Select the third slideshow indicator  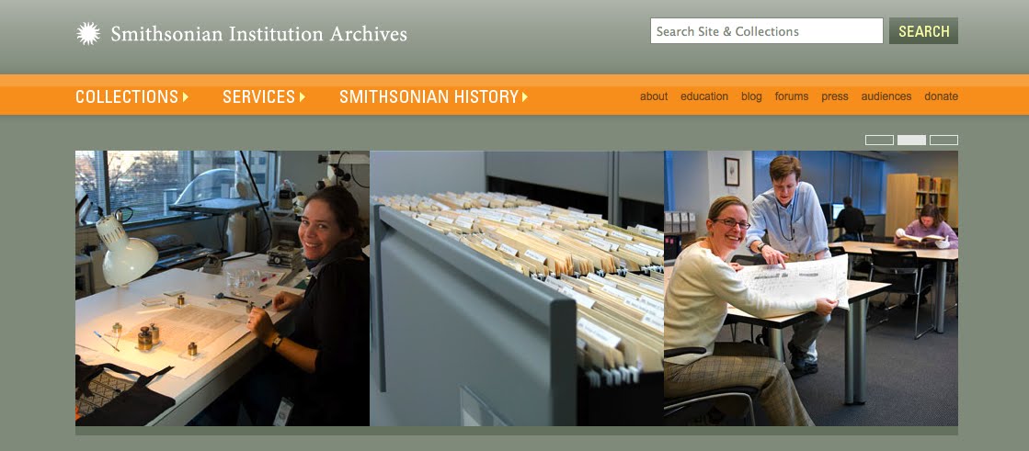point(943,140)
